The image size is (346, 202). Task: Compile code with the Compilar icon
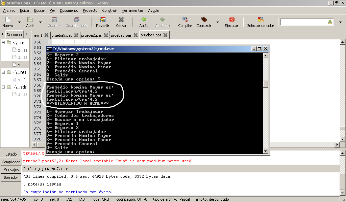pos(185,20)
